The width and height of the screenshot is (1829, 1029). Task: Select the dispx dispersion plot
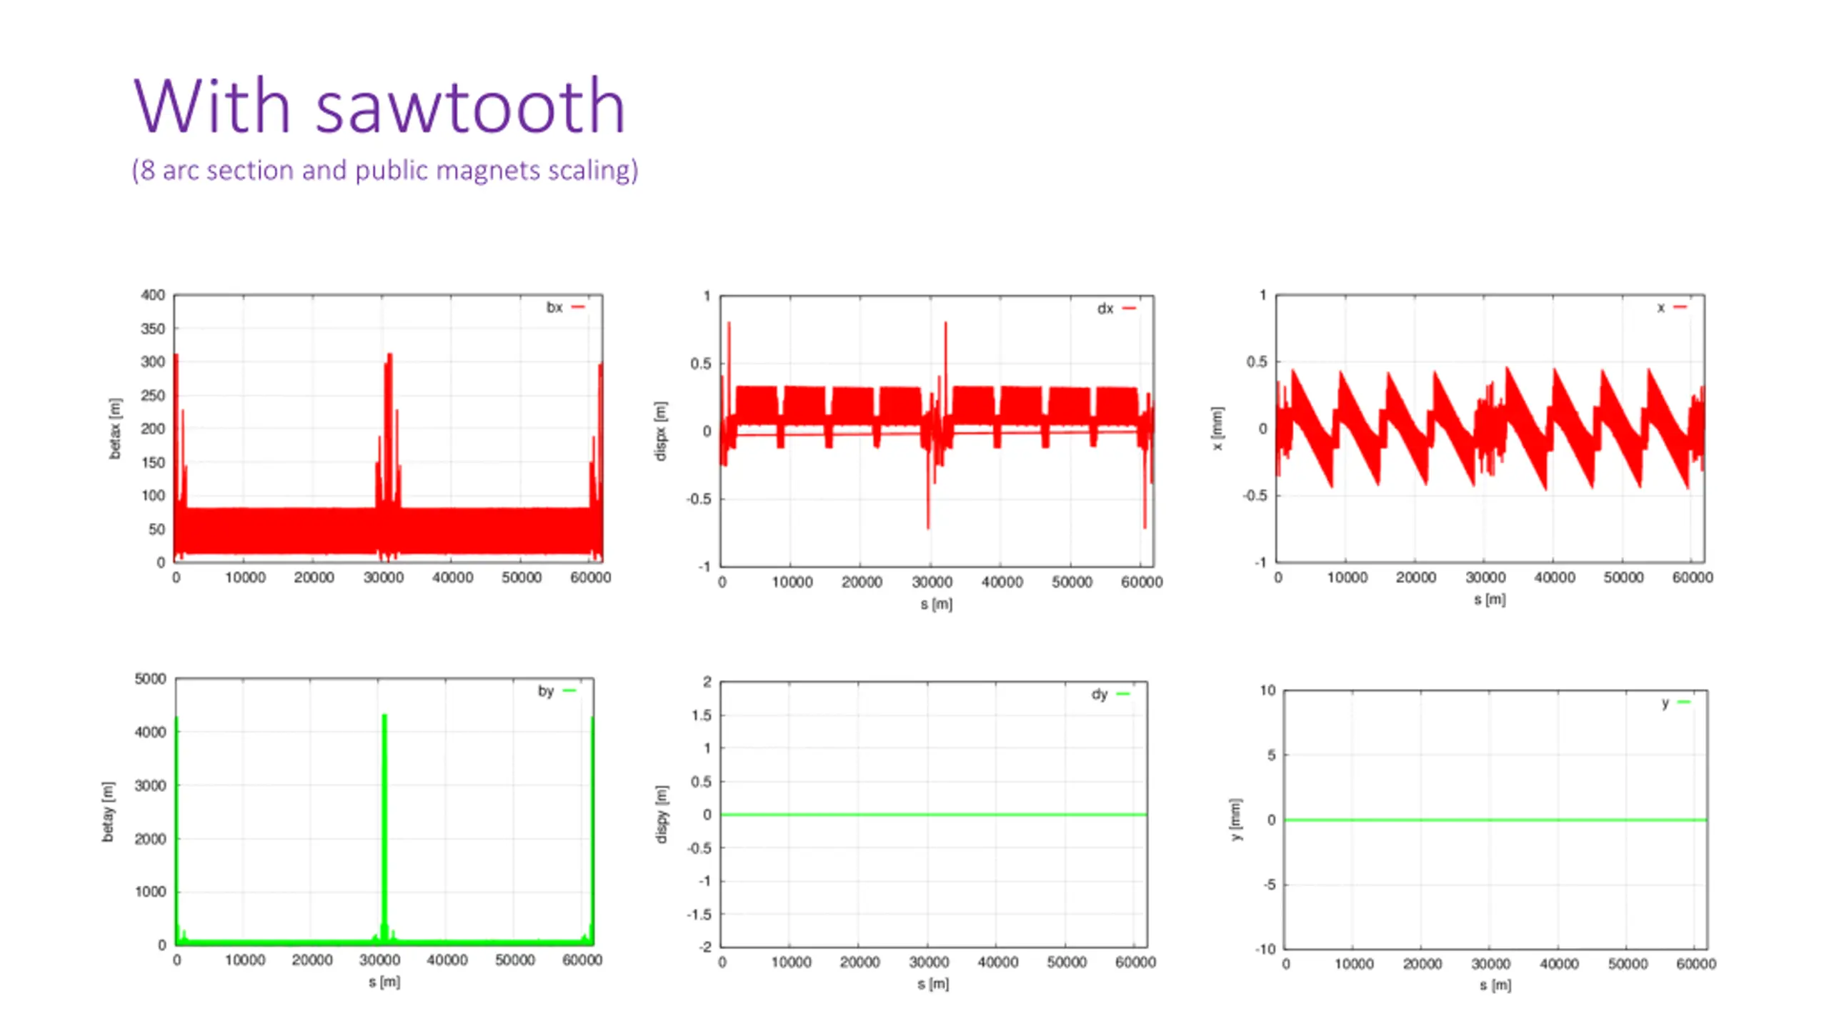pyautogui.click(x=936, y=431)
